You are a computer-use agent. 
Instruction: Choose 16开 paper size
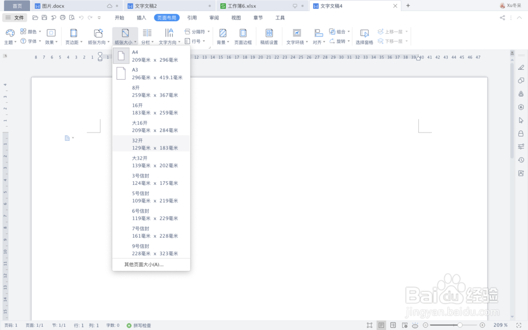151,109
